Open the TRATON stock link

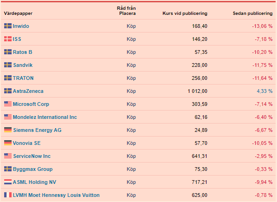click(23, 78)
